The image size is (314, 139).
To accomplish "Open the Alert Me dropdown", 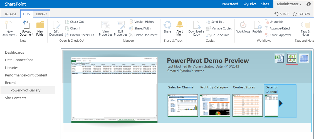I will click(180, 28).
